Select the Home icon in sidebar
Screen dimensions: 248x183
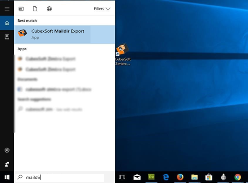[7, 23]
